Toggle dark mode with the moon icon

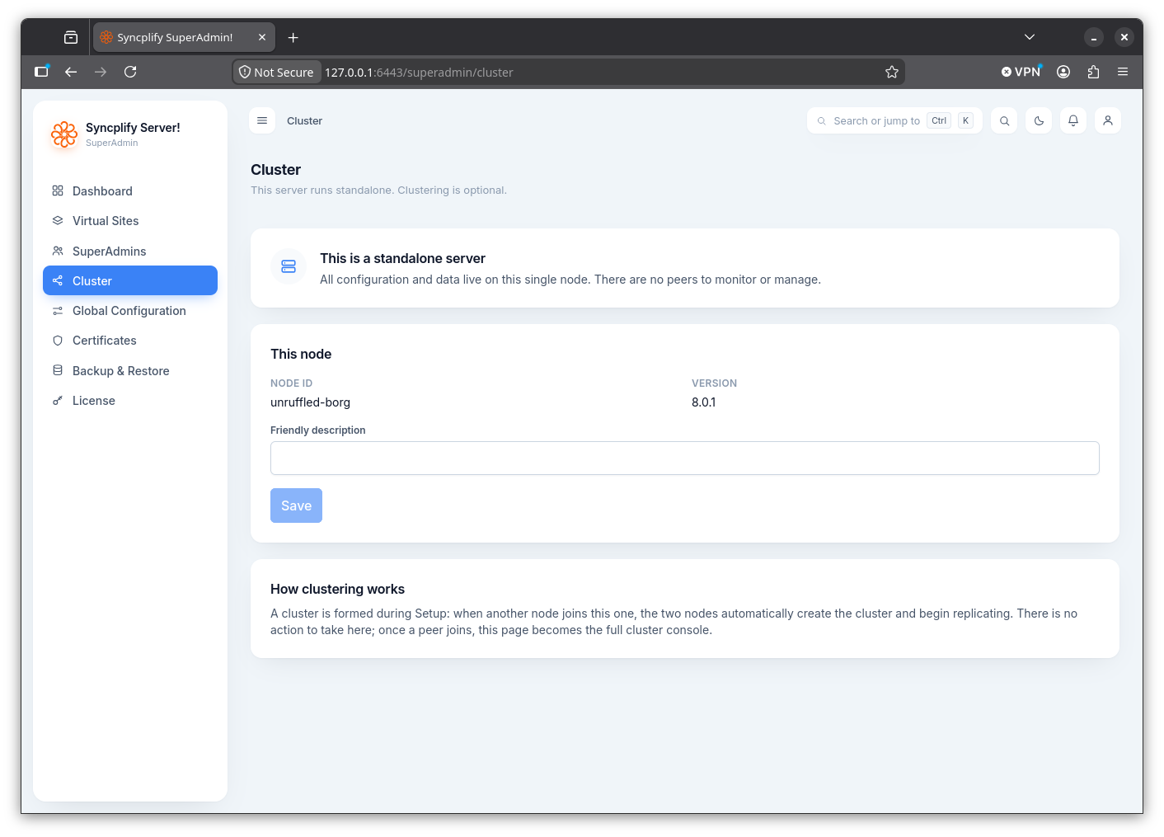click(1039, 120)
